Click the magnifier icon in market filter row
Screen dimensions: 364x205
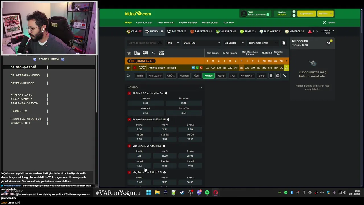coord(128,76)
